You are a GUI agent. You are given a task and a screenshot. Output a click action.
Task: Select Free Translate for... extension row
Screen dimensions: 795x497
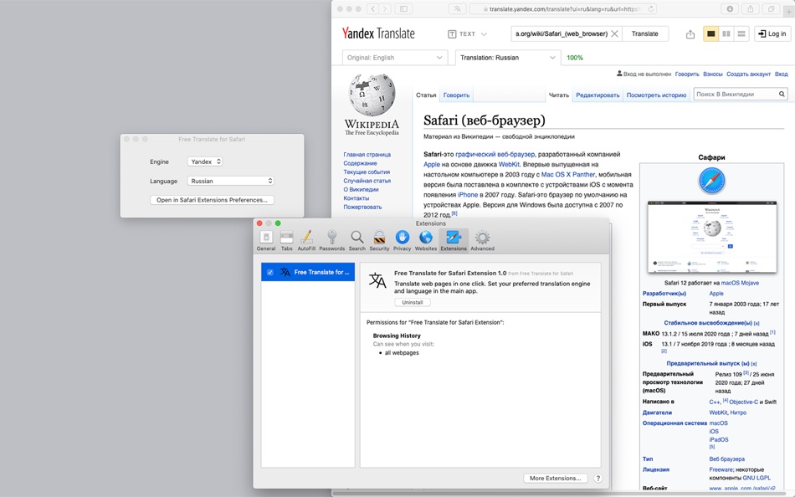308,272
